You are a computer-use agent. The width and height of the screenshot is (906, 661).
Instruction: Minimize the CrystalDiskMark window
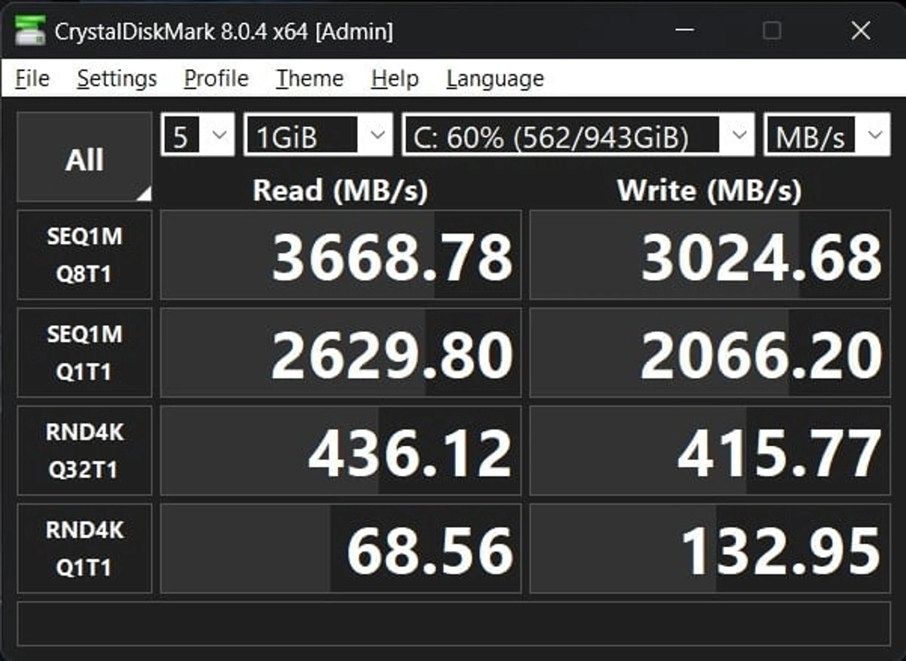(684, 31)
